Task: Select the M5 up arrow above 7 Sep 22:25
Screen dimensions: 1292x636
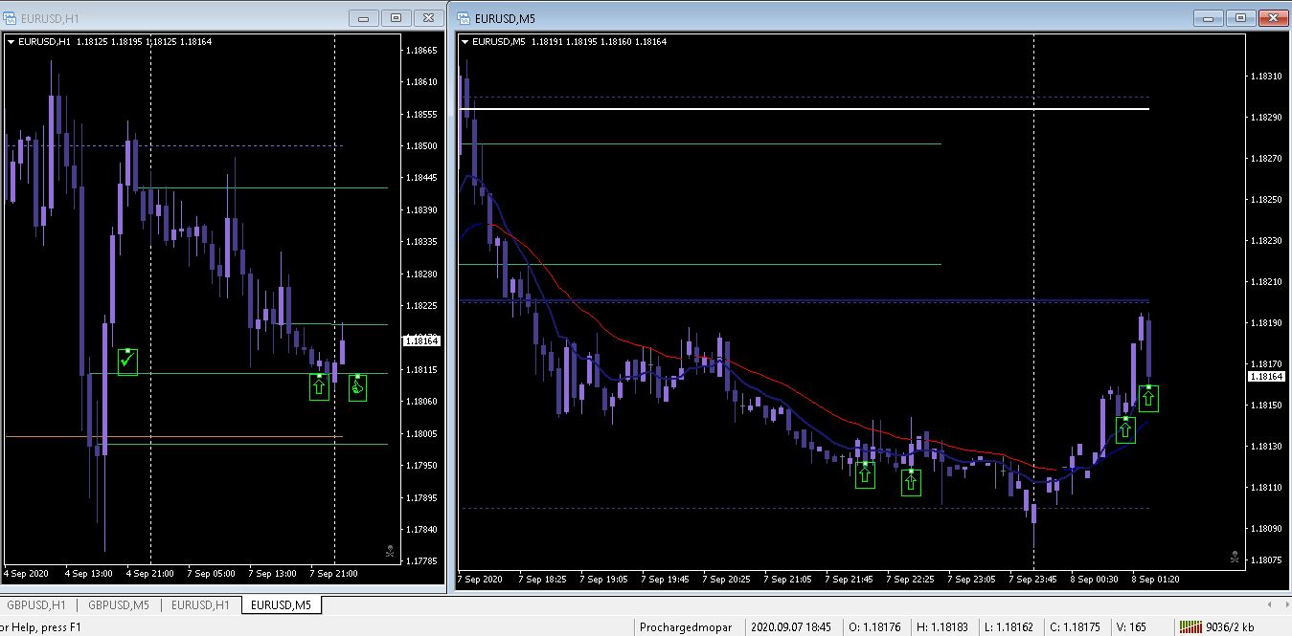Action: pos(911,482)
